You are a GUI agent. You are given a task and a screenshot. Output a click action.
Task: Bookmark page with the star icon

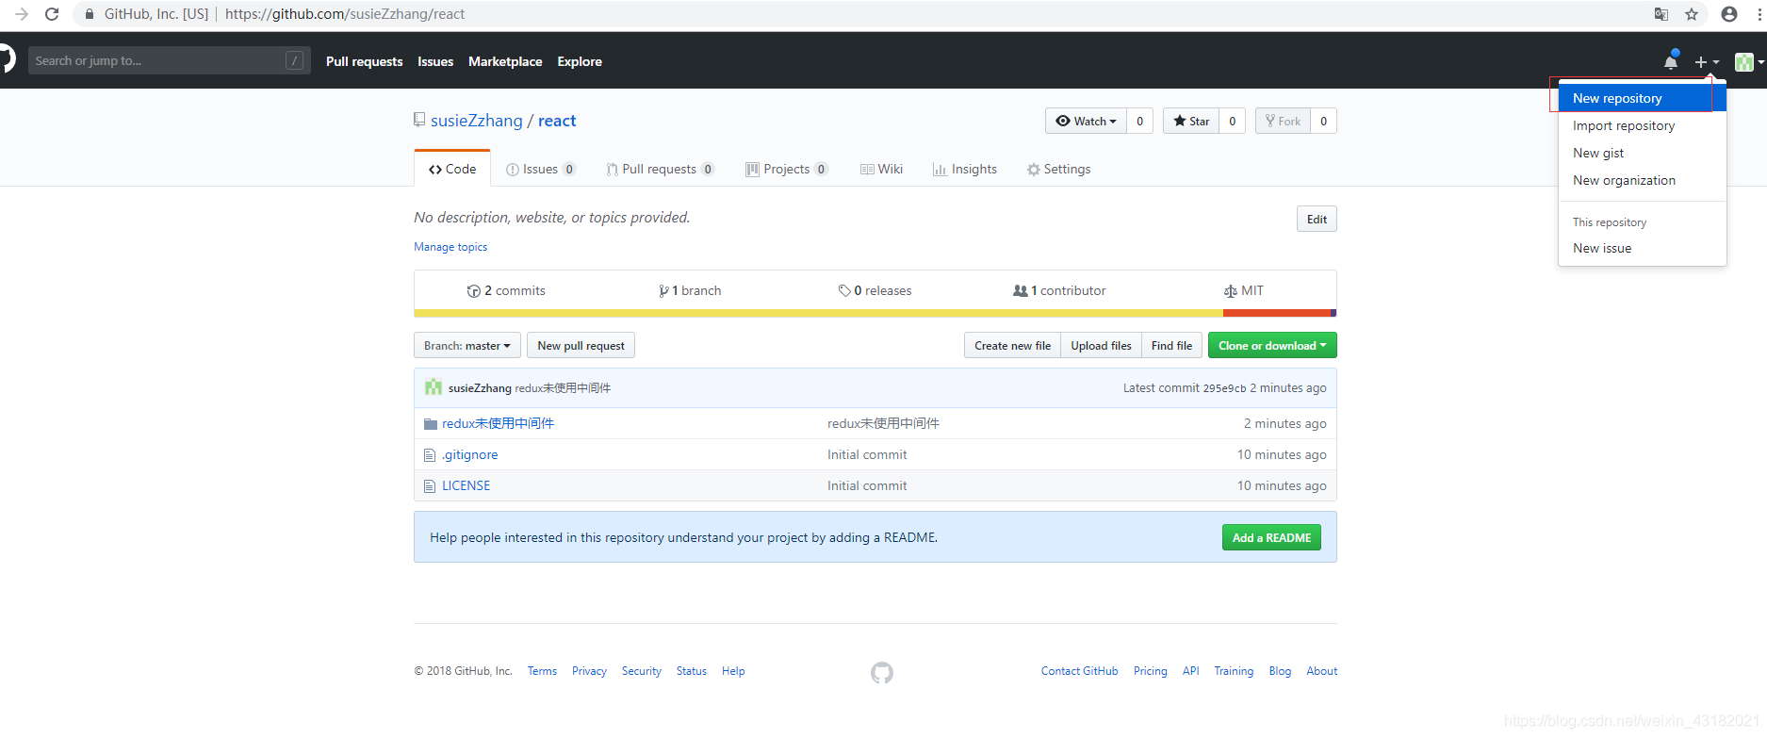pyautogui.click(x=1692, y=14)
